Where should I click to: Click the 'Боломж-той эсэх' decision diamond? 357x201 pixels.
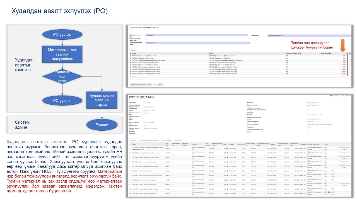[x=62, y=76]
